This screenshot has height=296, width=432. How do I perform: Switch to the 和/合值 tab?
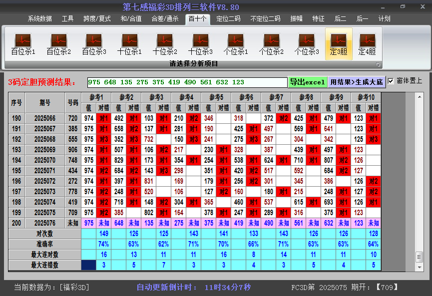pos(131,19)
